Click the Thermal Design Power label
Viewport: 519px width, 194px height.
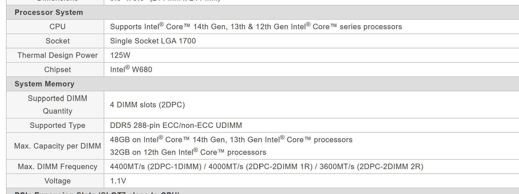point(57,56)
